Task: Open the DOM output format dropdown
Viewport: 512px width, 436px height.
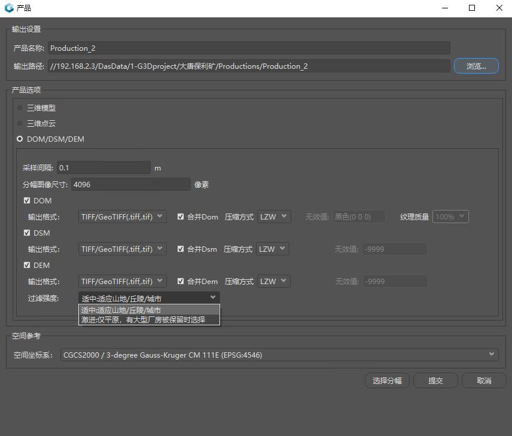Action: click(123, 217)
